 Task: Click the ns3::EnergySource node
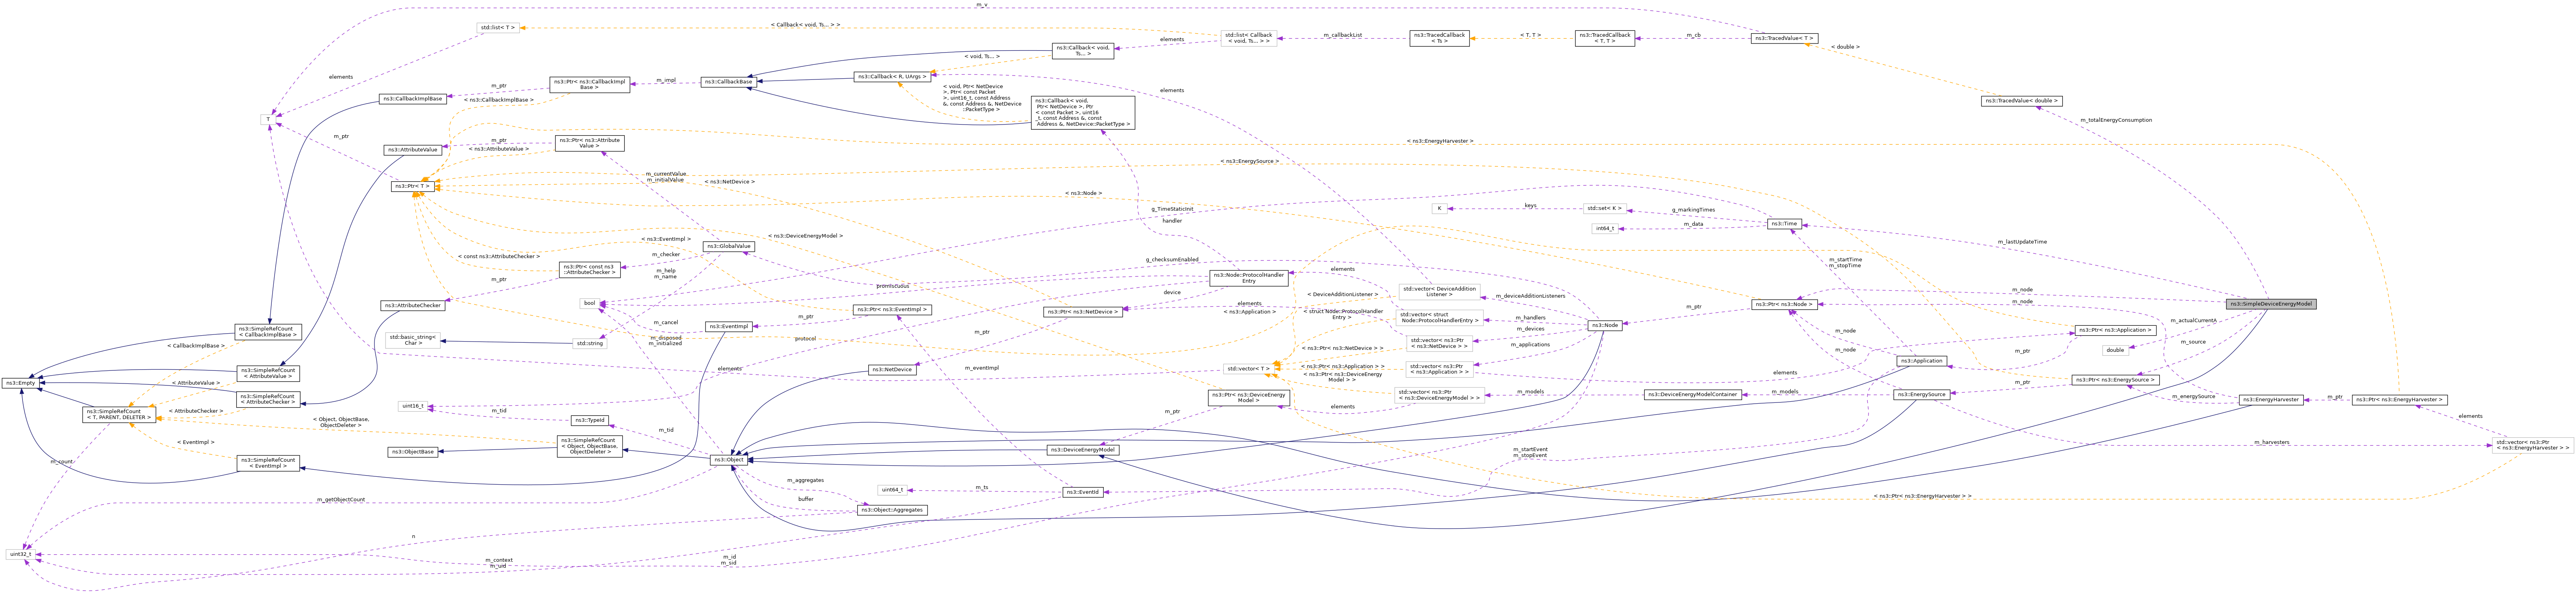1922,394
